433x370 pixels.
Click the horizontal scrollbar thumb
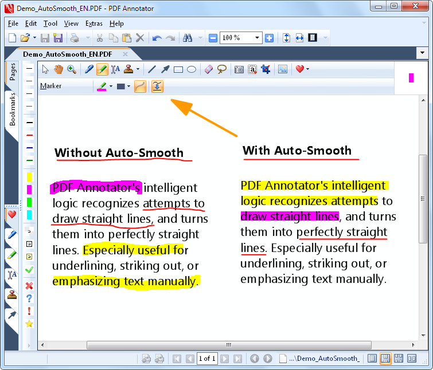[229, 345]
